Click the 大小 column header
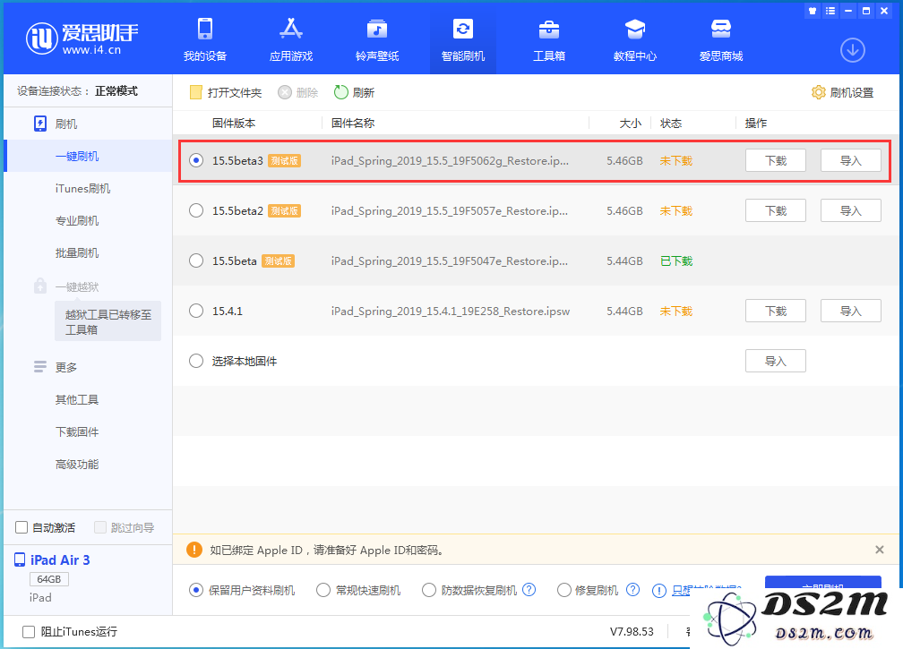 (x=631, y=124)
